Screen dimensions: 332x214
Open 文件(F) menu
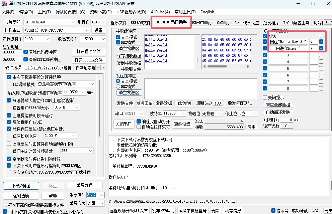(x=8, y=12)
